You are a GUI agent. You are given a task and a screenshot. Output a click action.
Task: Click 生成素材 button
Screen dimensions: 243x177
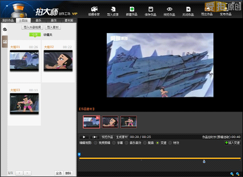tap(122, 137)
